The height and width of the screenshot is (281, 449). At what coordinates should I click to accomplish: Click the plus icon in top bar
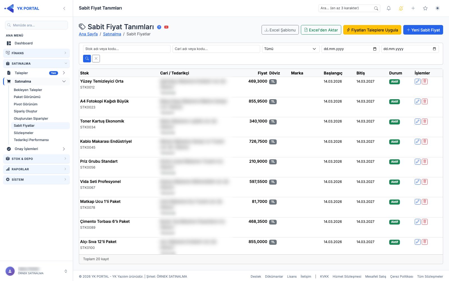point(413,8)
